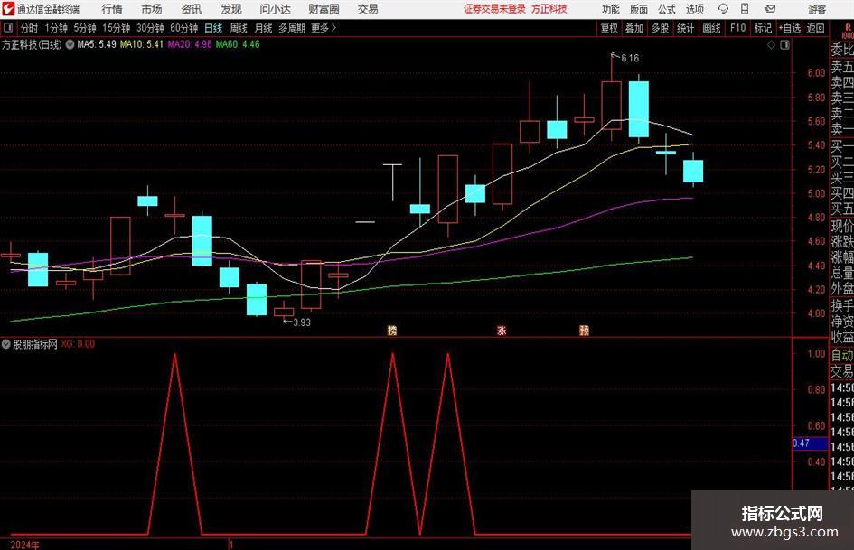Screen dimensions: 854x550
Task: Open the 功能 menu
Action: click(x=611, y=9)
